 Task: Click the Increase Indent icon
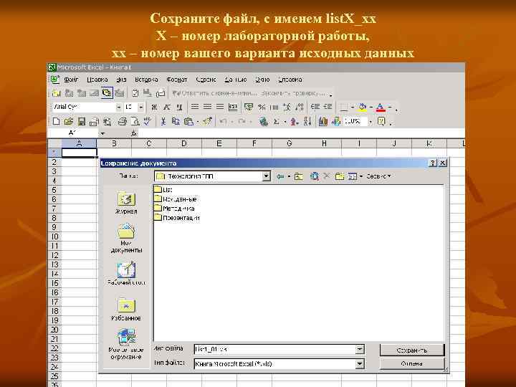pyautogui.click(x=328, y=107)
